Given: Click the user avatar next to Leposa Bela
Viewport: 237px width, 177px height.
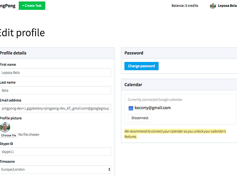Looking at the screenshot, I should pos(213,6).
